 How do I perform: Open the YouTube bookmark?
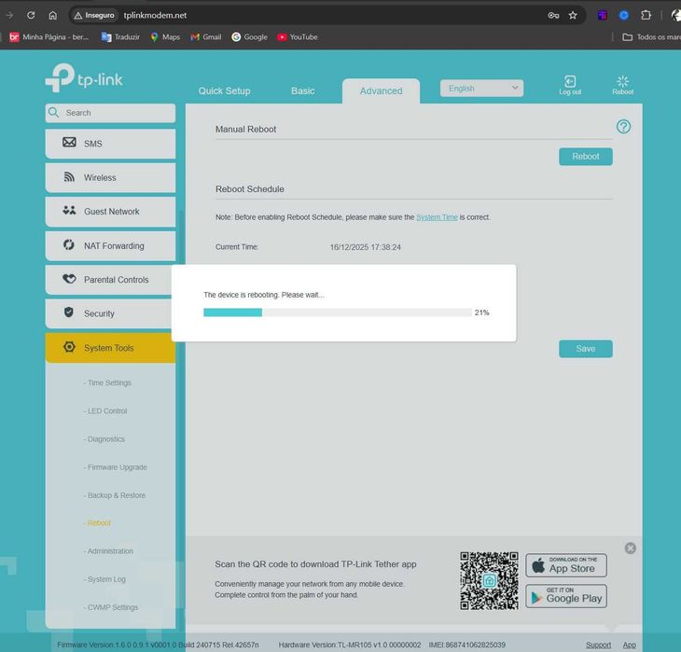tap(298, 37)
